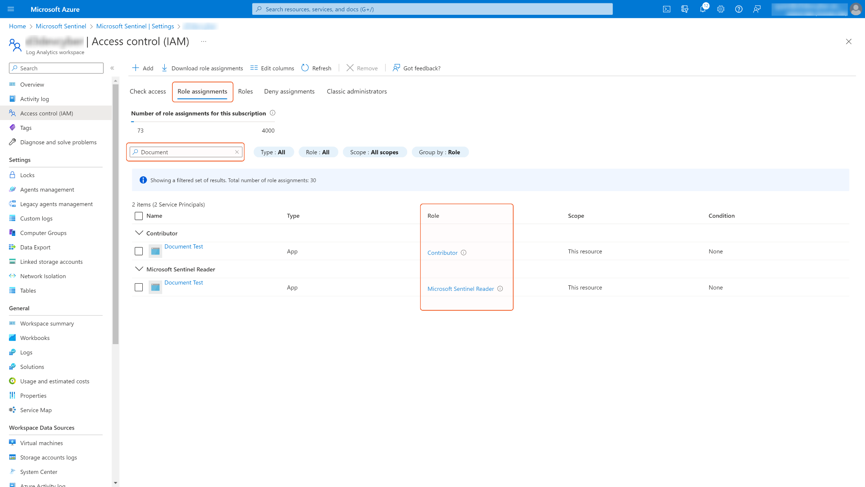The image size is (865, 487).
Task: Collapse the left navigation with chevron icon
Action: pyautogui.click(x=112, y=68)
